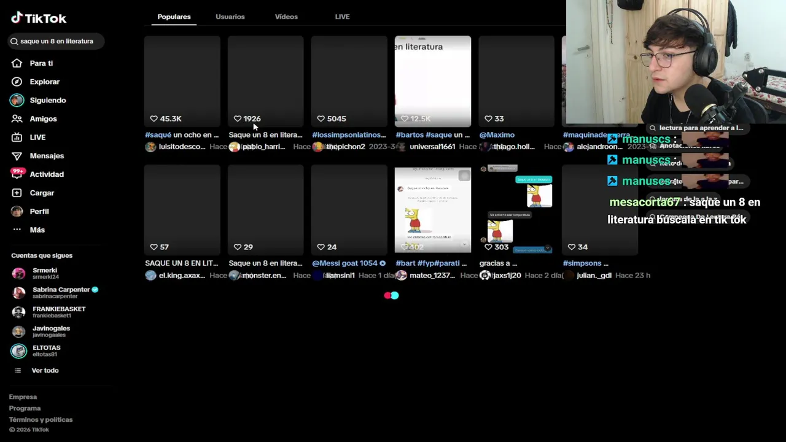Open Términos y políticas footer link
This screenshot has width=786, height=442.
pos(41,420)
